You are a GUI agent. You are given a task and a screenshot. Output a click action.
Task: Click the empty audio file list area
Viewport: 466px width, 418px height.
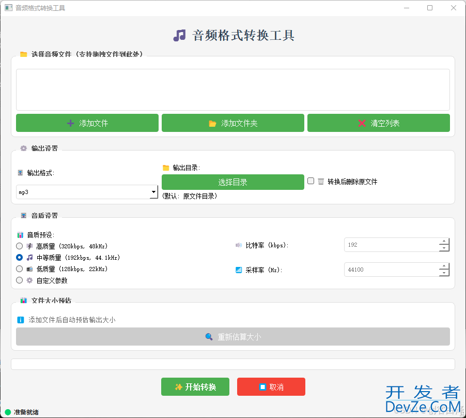point(232,90)
